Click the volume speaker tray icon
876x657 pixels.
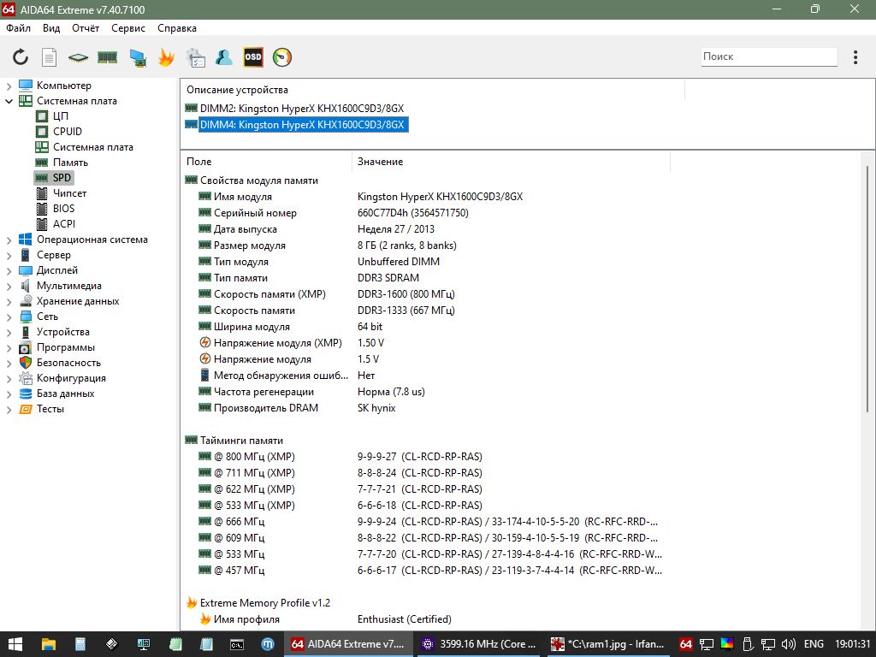point(788,644)
